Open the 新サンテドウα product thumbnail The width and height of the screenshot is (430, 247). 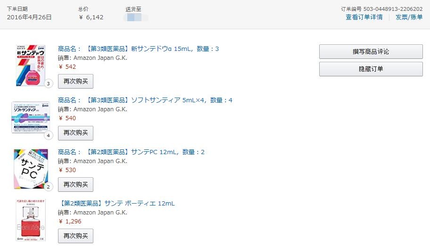pos(30,65)
